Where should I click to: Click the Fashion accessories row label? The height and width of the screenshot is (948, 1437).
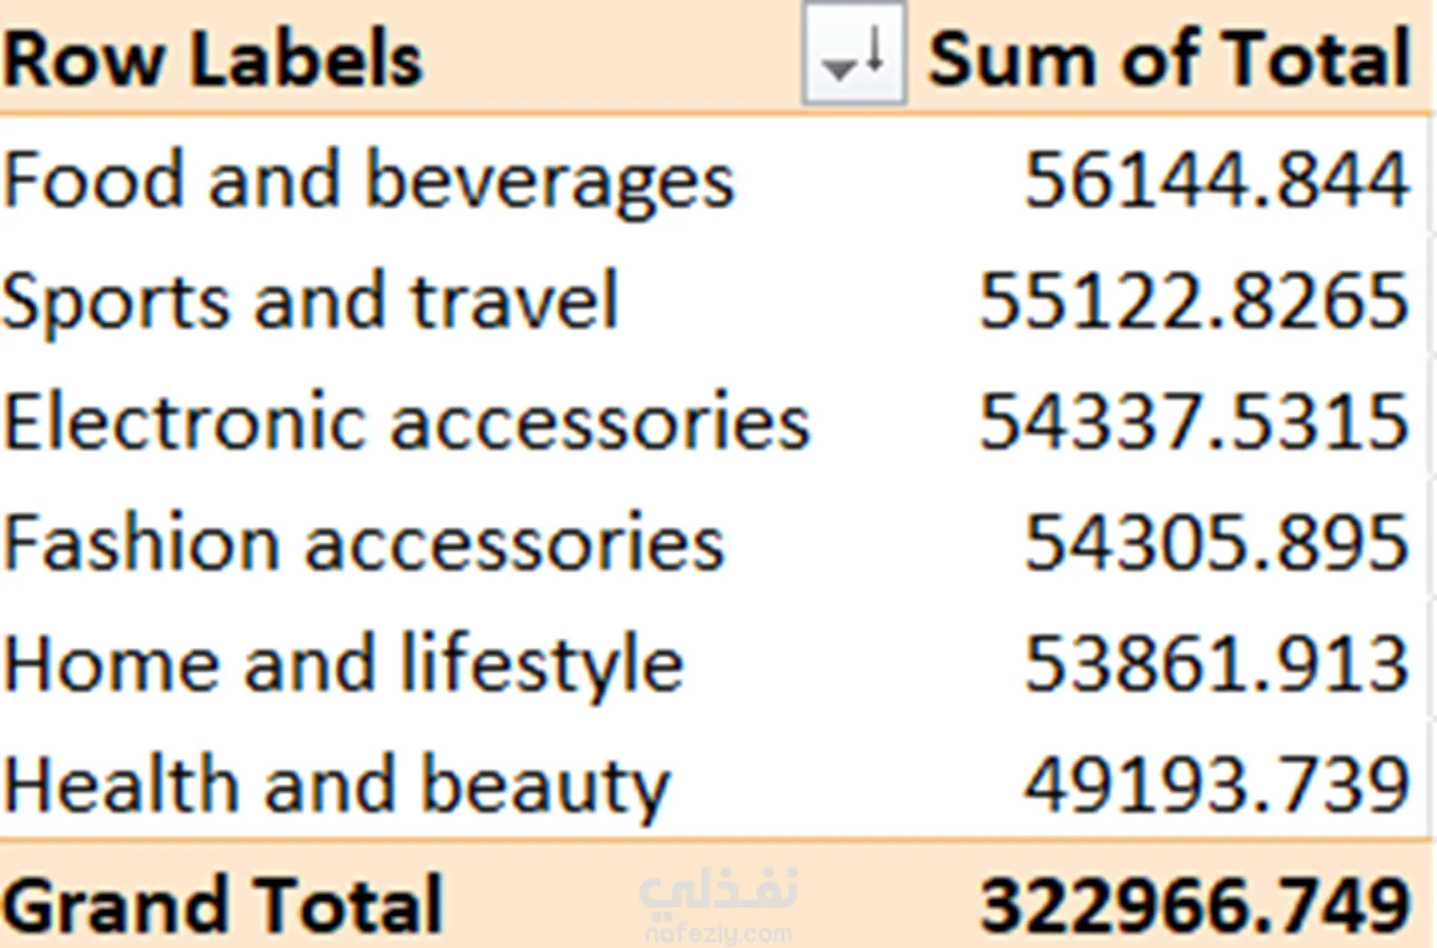(364, 543)
